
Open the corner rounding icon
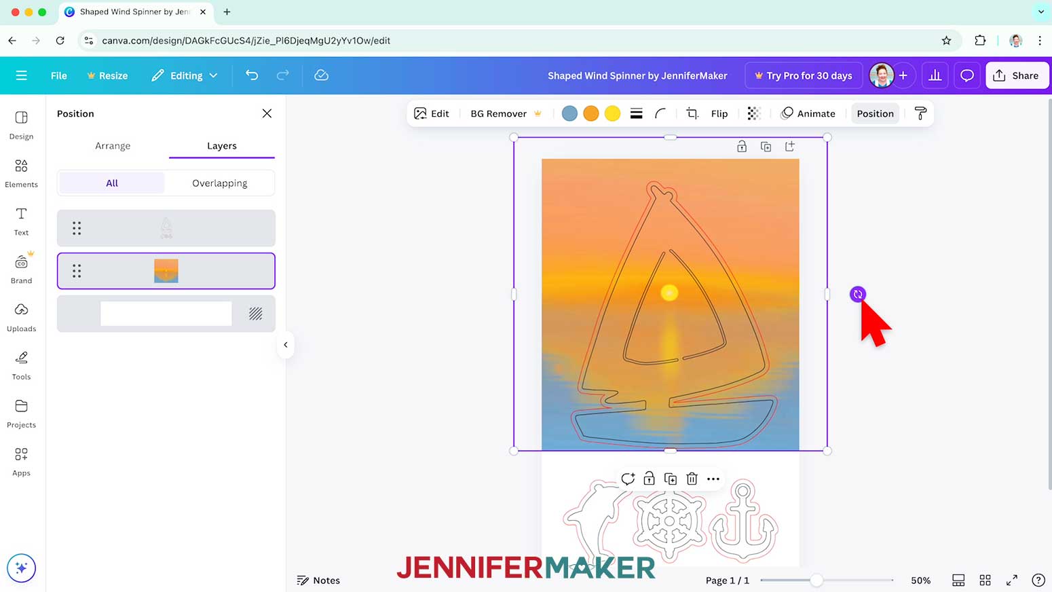pos(660,113)
